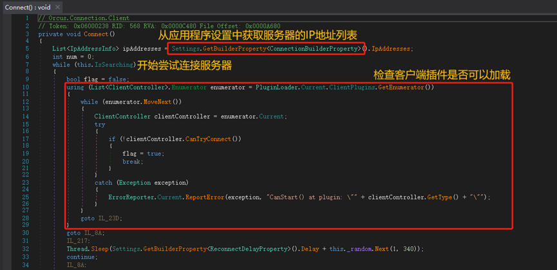The image size is (557, 270).
Task: Click ReportError method on line 25
Action: tap(205, 197)
